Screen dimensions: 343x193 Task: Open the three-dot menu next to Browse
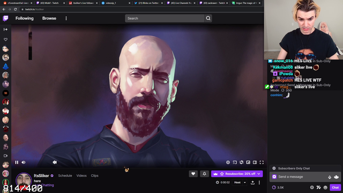point(66,18)
